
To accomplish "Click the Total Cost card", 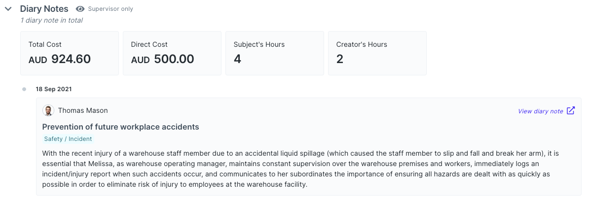I will (70, 53).
